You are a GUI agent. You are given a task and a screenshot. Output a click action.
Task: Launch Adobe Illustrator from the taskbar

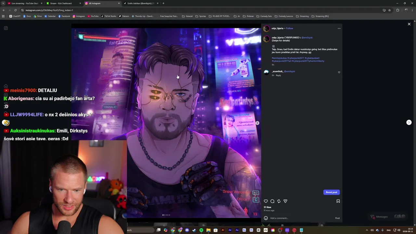tap(223, 230)
